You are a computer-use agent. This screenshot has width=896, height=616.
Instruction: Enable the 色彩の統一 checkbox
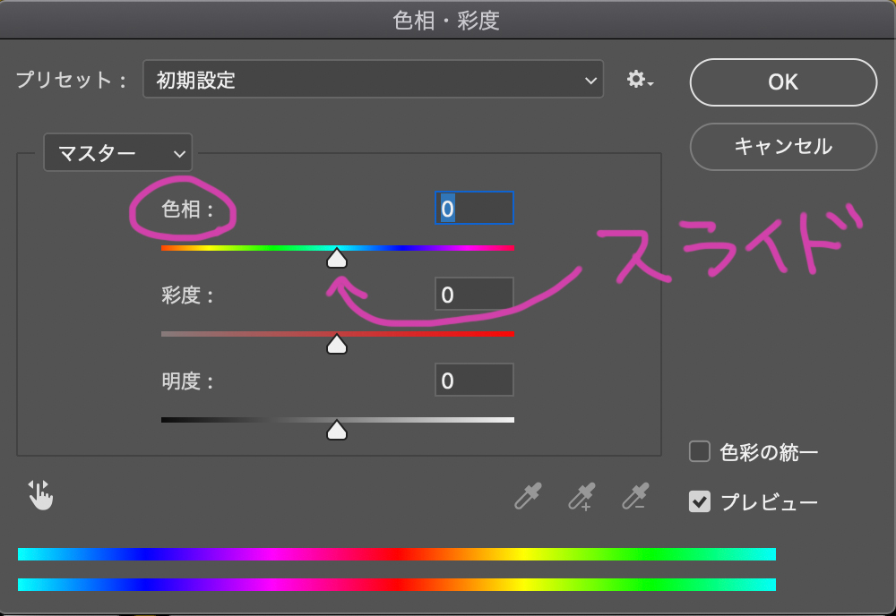[x=699, y=452]
